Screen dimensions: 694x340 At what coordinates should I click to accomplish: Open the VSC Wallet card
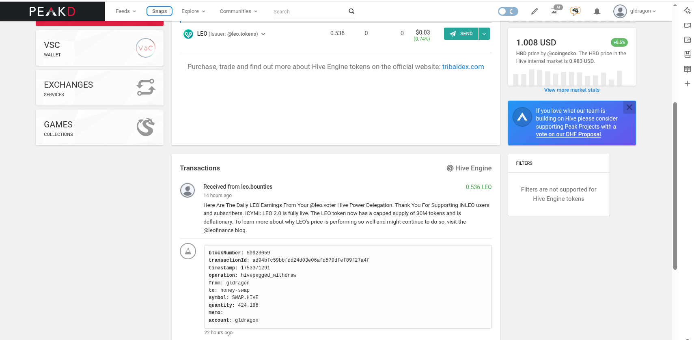[x=99, y=48]
